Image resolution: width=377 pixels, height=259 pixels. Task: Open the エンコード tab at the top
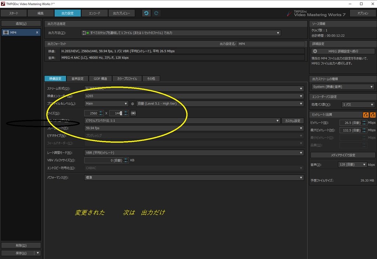(x=95, y=13)
